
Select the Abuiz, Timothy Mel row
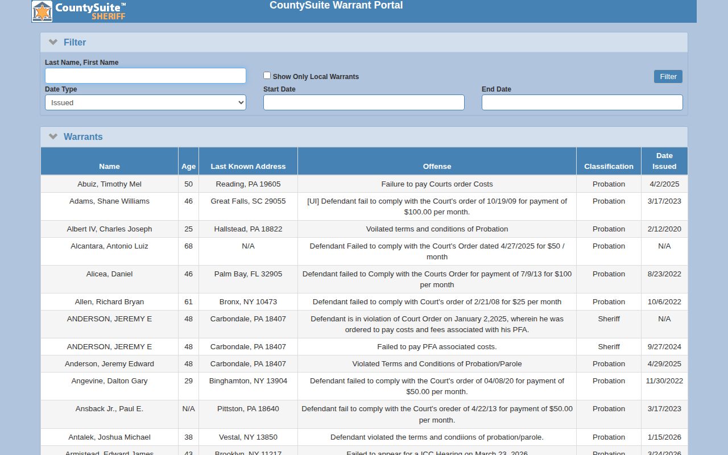pos(364,184)
